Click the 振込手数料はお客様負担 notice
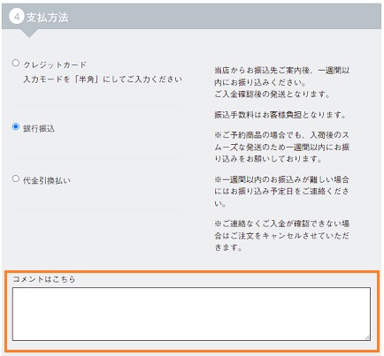Screen dimensions: 384x356 (280, 115)
